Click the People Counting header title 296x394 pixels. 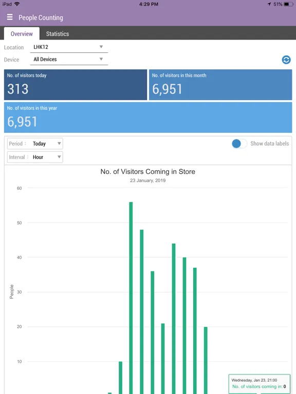point(41,17)
